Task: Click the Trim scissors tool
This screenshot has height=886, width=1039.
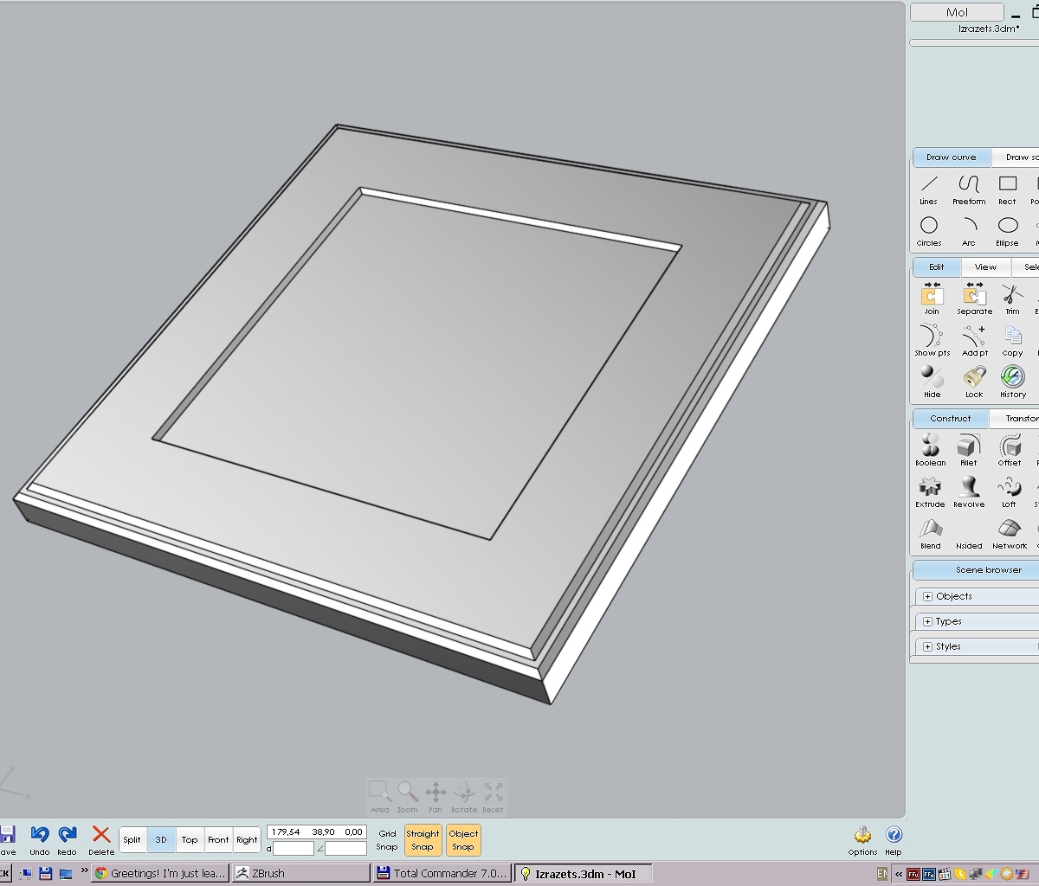Action: pyautogui.click(x=1012, y=299)
